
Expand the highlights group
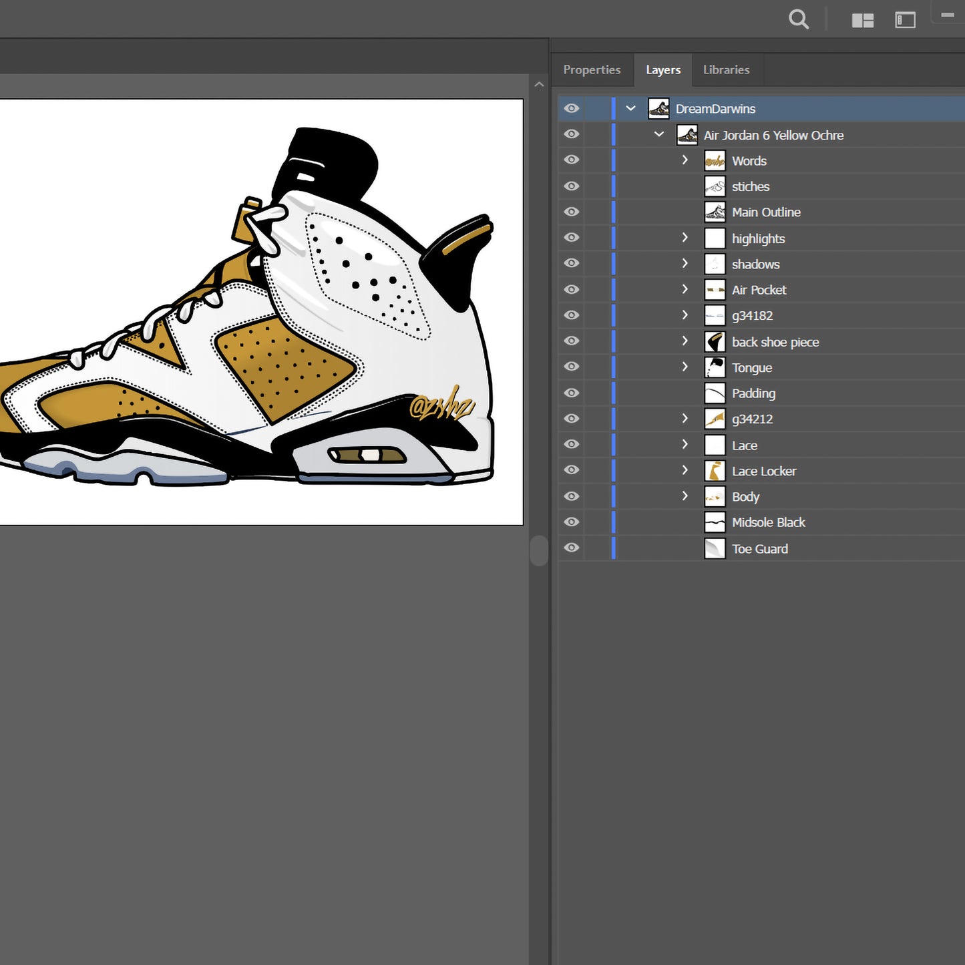(685, 237)
